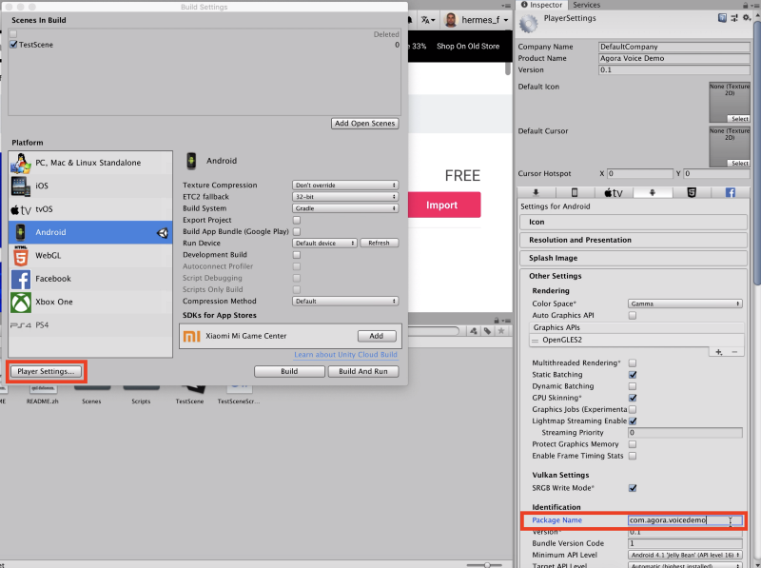The image size is (761, 568).
Task: Enable the Development Build checkbox
Action: coord(297,255)
